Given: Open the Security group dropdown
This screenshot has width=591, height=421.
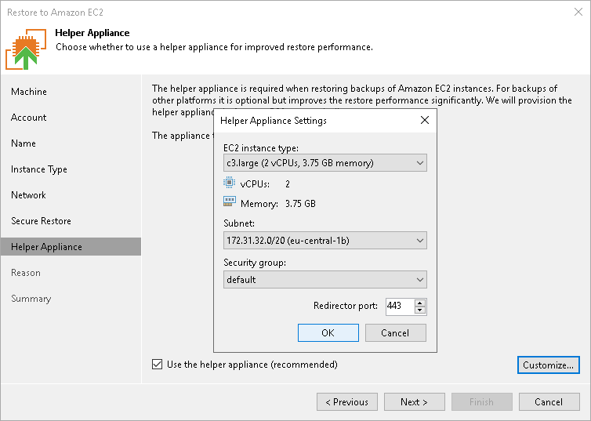Looking at the screenshot, I should click(325, 280).
